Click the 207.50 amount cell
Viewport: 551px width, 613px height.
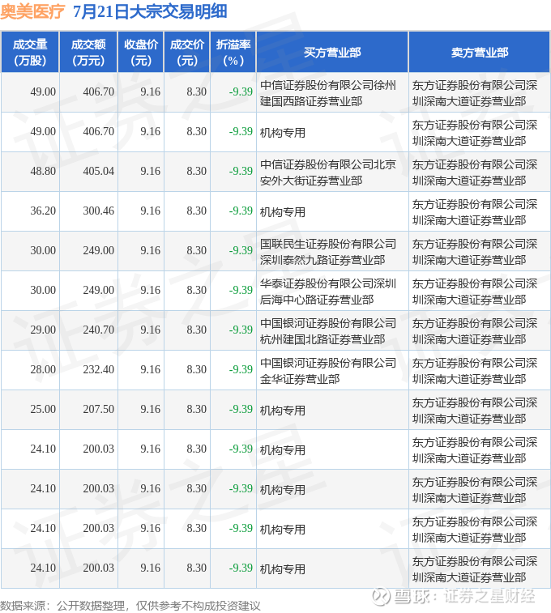tap(99, 409)
